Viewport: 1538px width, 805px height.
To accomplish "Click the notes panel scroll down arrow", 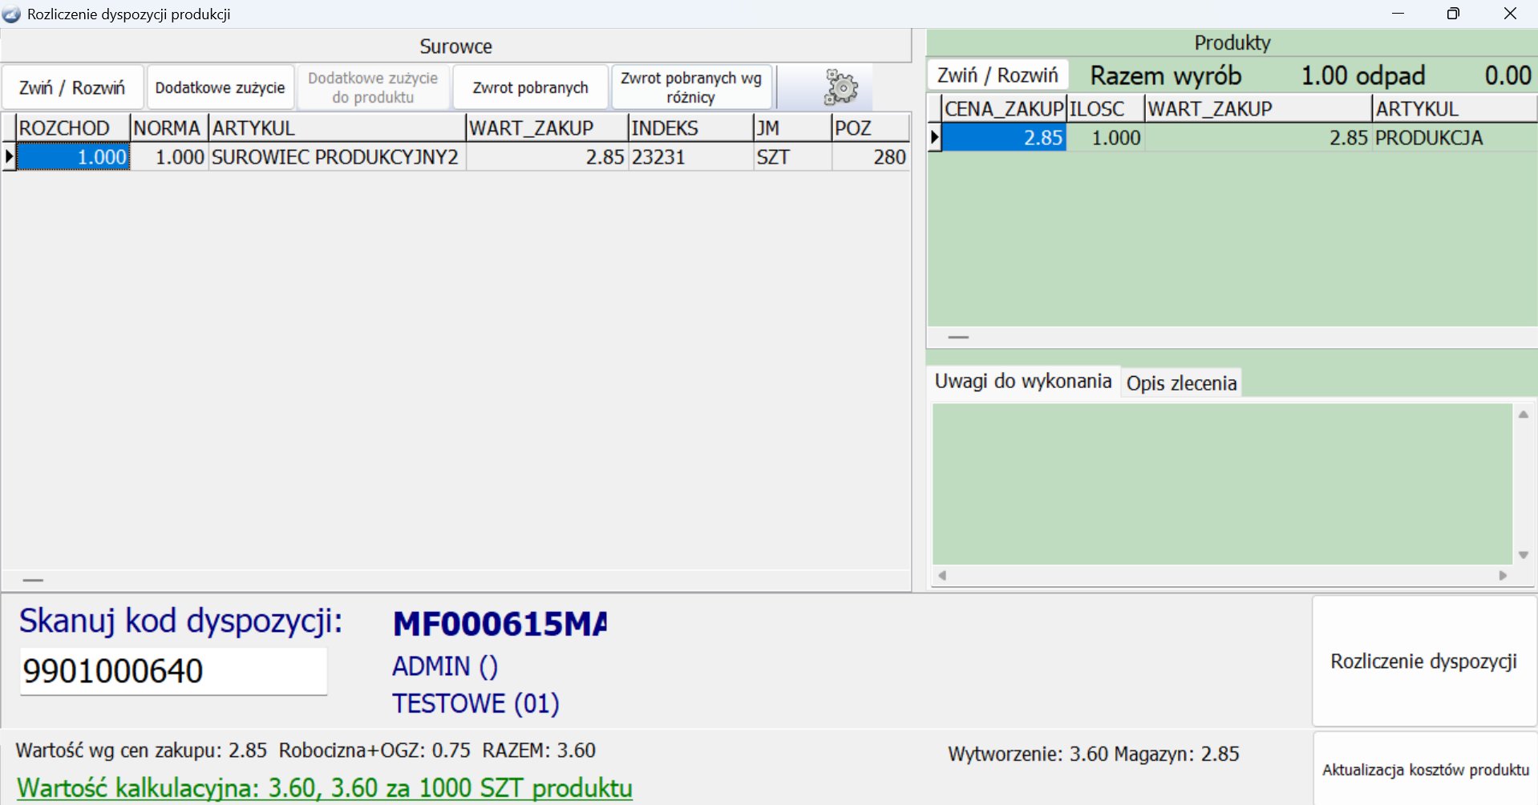I will (x=1523, y=555).
